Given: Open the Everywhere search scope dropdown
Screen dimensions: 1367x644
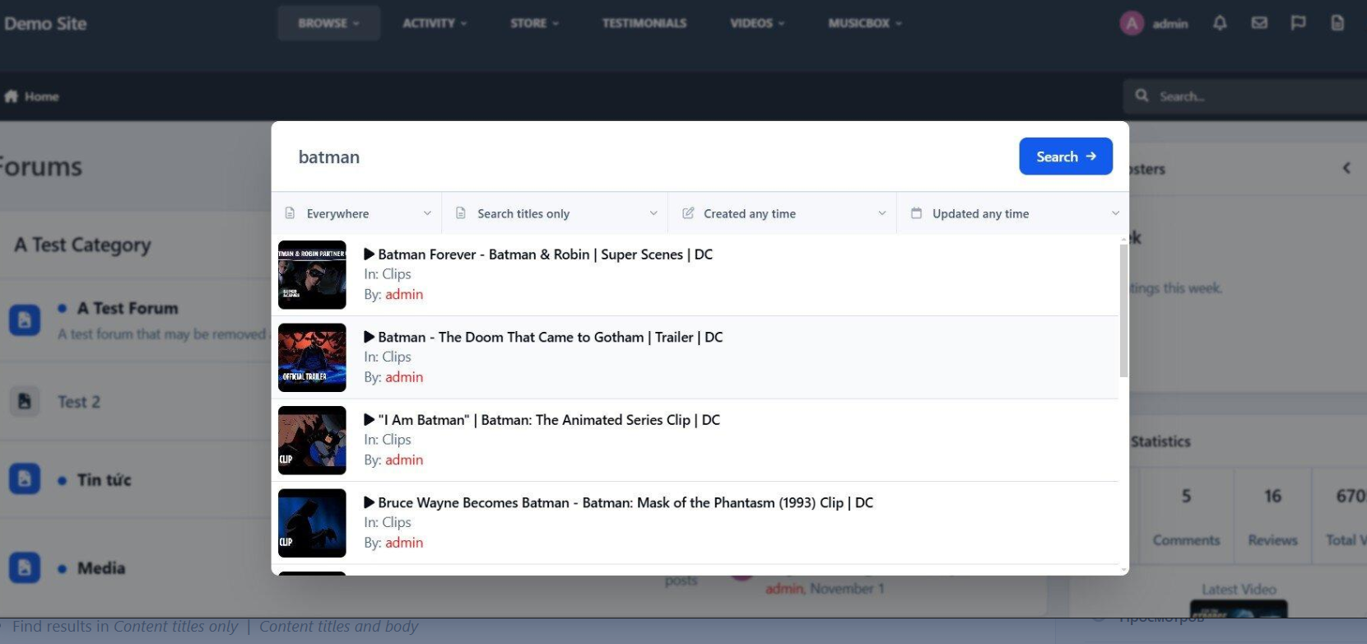Looking at the screenshot, I should (x=357, y=213).
